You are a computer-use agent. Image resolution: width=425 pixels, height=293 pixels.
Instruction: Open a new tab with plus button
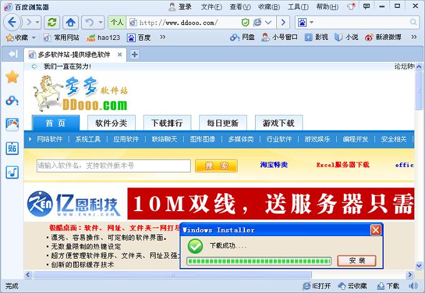tap(135, 54)
